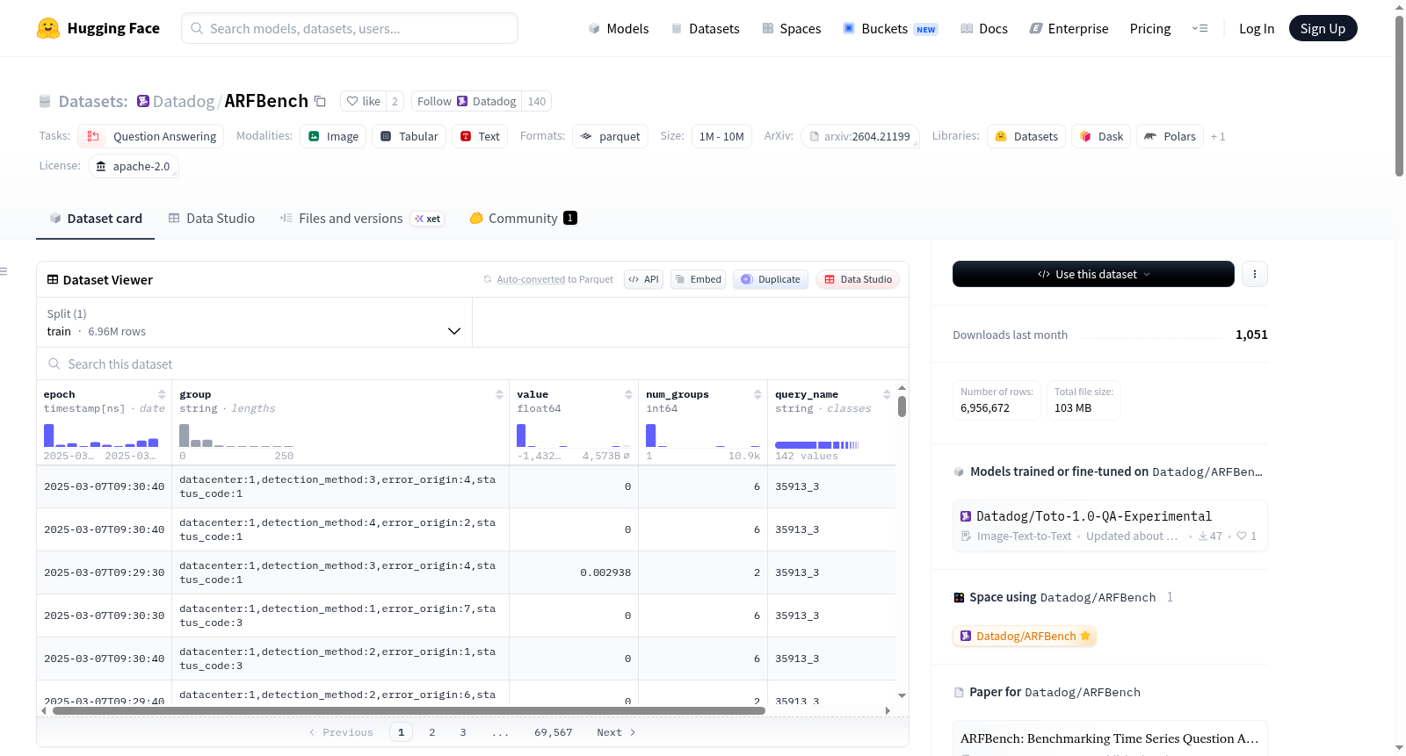Viewport: 1406px width, 756px height.
Task: Select the Text modality tag
Action: (480, 136)
